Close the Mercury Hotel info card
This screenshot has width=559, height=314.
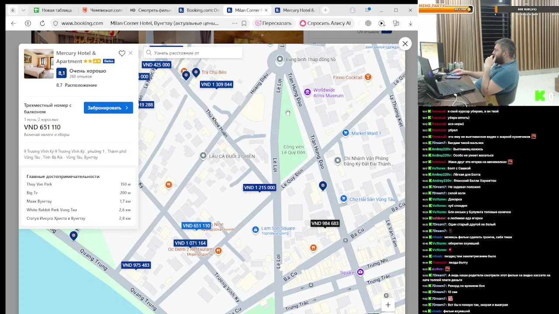[x=131, y=53]
